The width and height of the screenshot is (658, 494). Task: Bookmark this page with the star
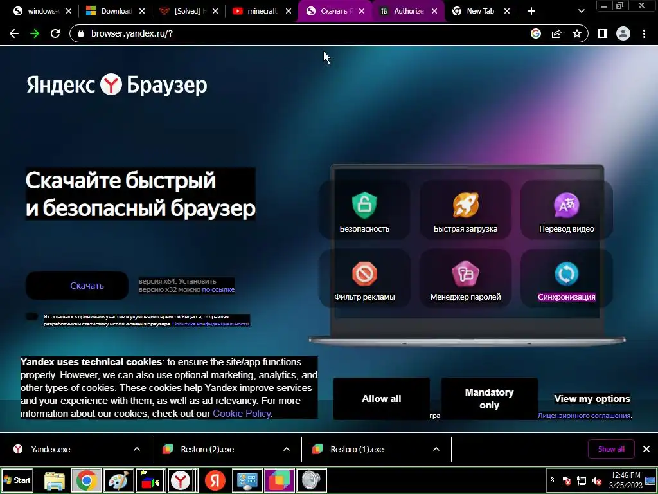[577, 33]
